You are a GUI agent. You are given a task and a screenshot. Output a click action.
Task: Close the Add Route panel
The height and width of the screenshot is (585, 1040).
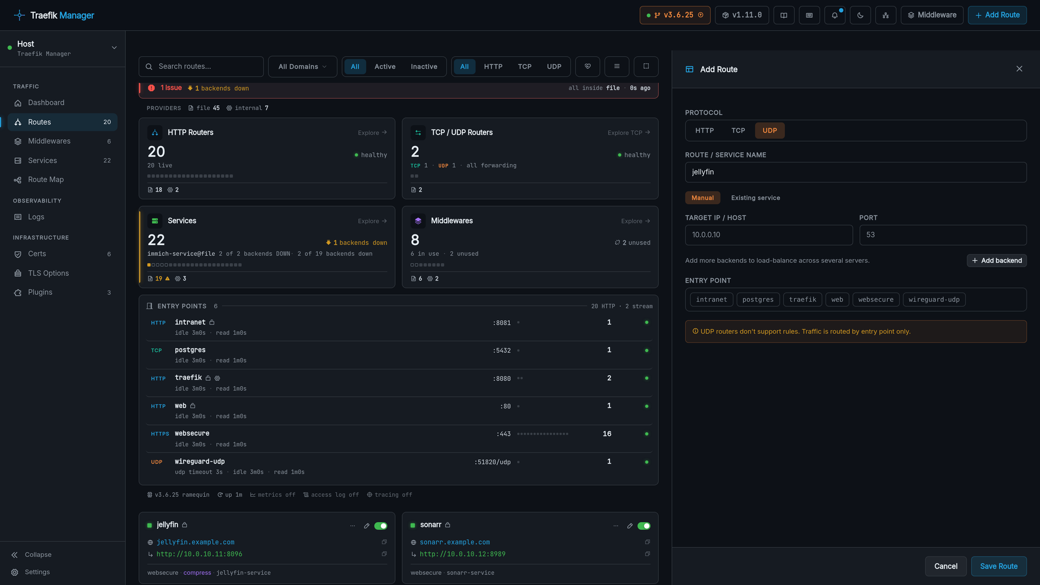click(x=1019, y=69)
